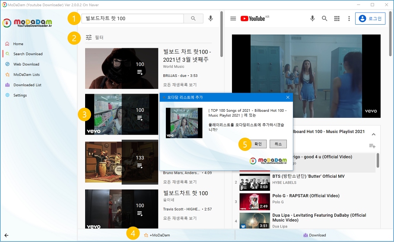Click the Download button at bottom
394x243 pixels.
pyautogui.click(x=315, y=235)
